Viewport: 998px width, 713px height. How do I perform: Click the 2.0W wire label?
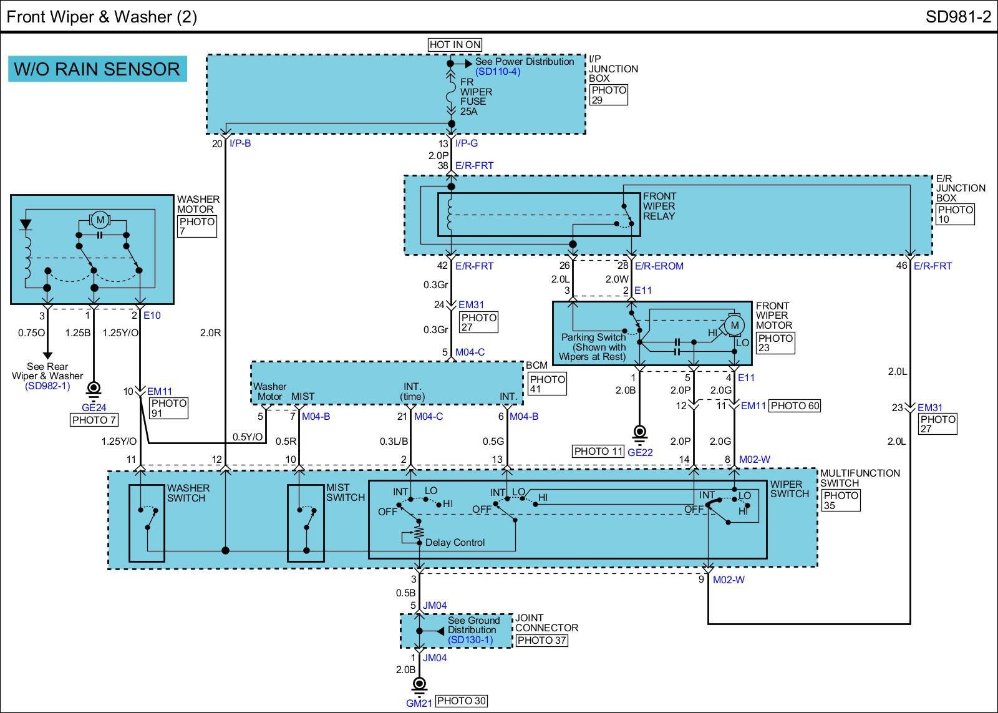(x=617, y=279)
